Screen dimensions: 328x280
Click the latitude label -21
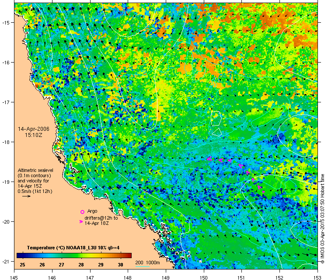click(x=5, y=261)
